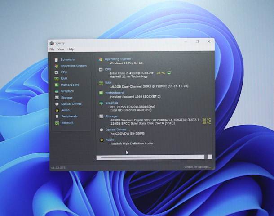274x216 pixels.
Task: Go to Storage label in sidebar
Action: [66, 98]
